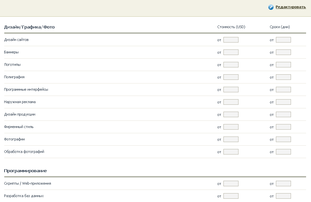Screen dimensions: 311x202
Task: Focus Дизайн продукции days input
Action: tap(283, 115)
